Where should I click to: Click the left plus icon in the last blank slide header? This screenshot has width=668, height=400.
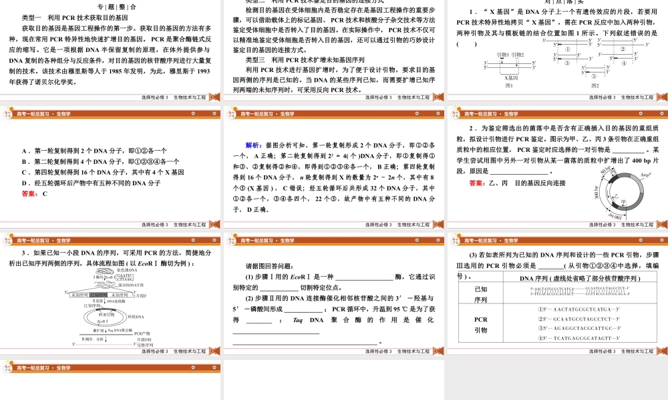(x=193, y=368)
